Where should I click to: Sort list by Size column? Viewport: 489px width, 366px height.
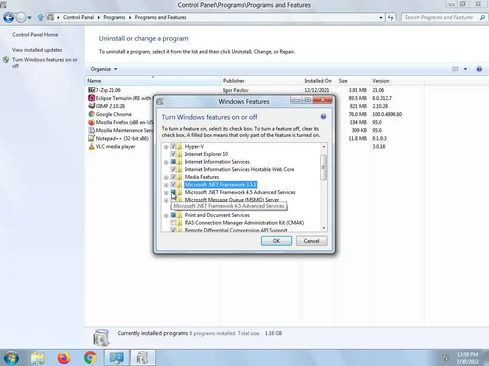click(353, 81)
